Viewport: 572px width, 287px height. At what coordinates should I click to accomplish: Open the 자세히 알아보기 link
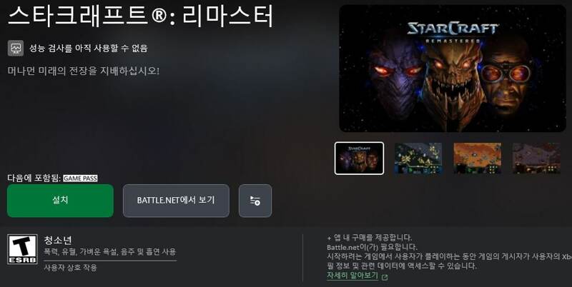(352, 276)
